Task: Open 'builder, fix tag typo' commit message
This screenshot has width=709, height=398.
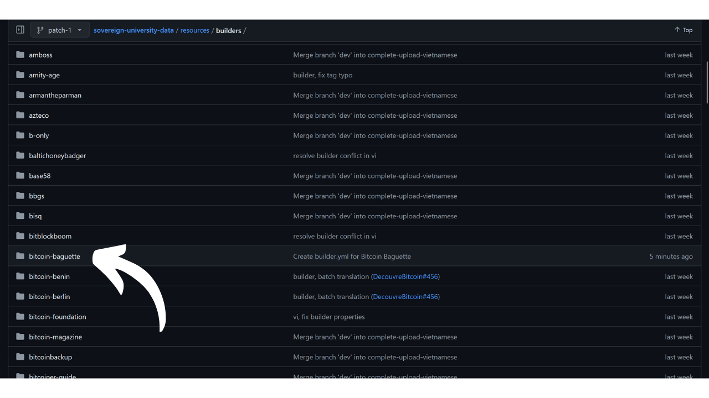Action: (322, 75)
